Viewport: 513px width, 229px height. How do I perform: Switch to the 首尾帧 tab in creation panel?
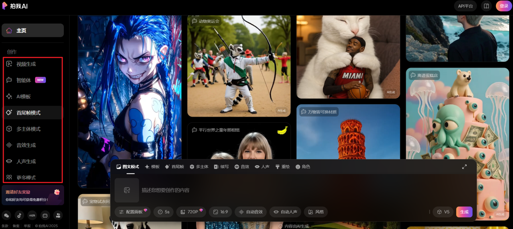(174, 167)
